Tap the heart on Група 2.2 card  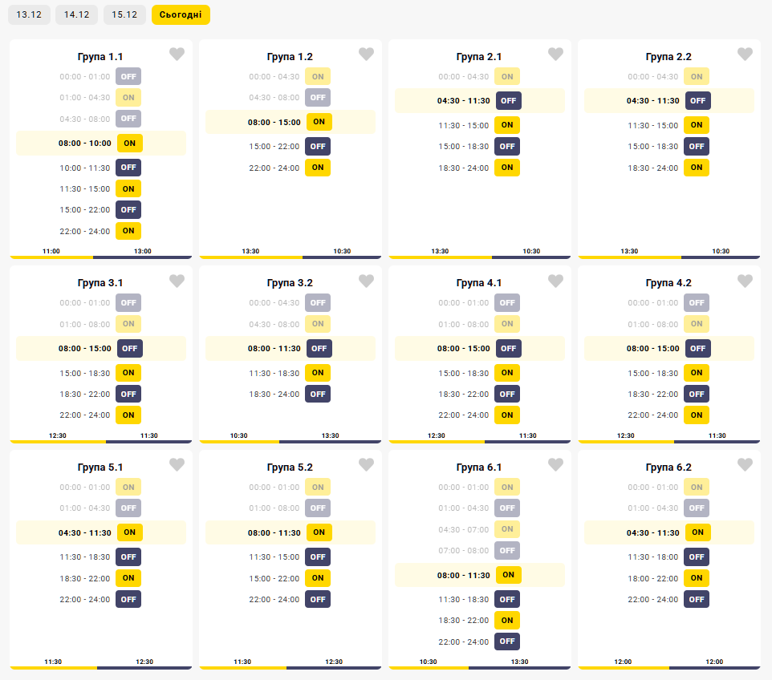(746, 55)
